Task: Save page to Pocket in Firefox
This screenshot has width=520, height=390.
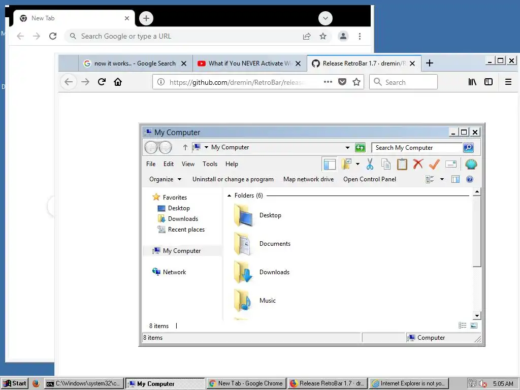Action: (342, 82)
